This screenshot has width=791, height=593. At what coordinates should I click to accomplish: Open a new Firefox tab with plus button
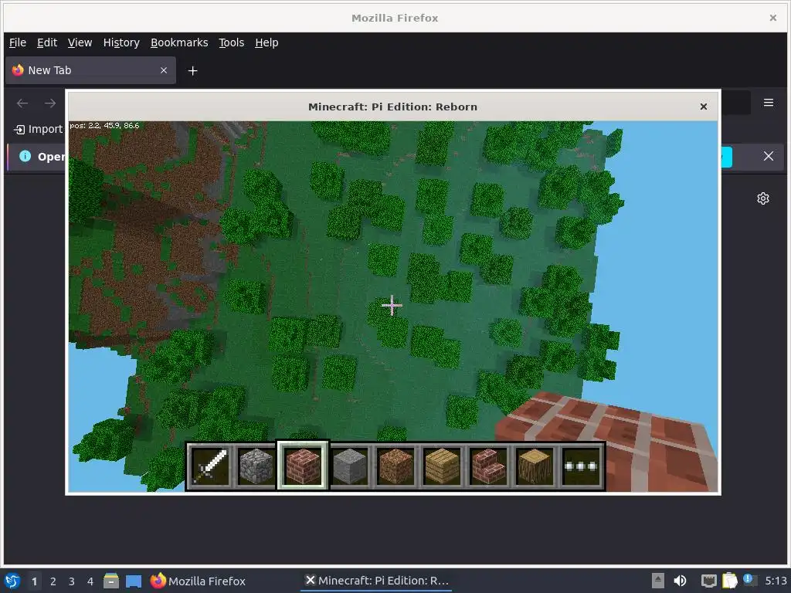(x=192, y=71)
